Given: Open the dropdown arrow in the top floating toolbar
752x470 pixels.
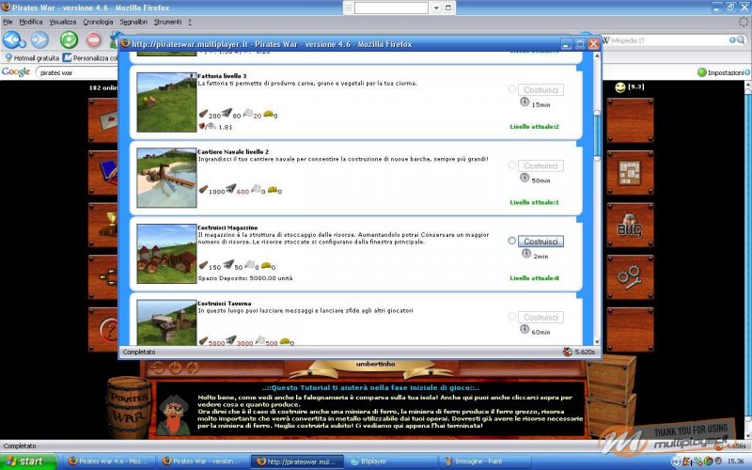Looking at the screenshot, I should (x=436, y=8).
